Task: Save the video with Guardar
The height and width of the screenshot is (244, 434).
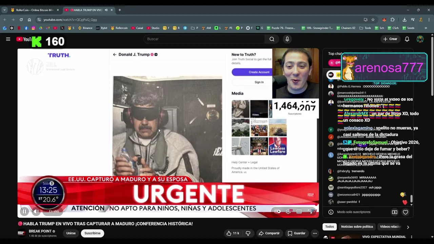Action: coord(296,233)
